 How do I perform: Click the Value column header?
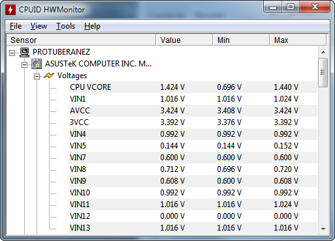click(184, 40)
